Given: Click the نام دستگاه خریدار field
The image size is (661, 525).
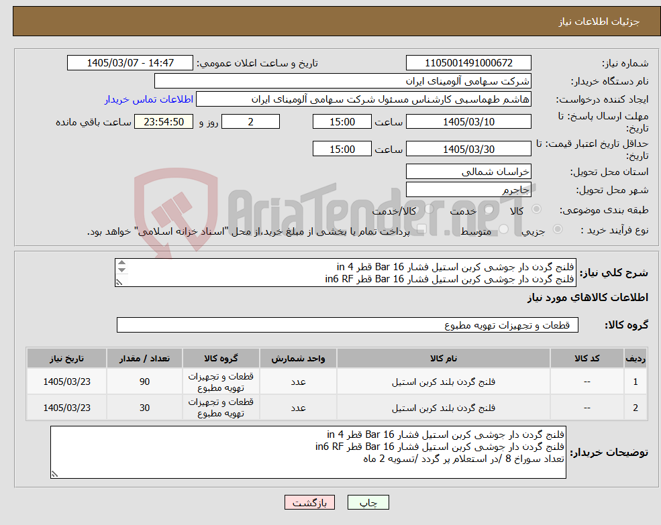Looking at the screenshot, I should [x=343, y=81].
